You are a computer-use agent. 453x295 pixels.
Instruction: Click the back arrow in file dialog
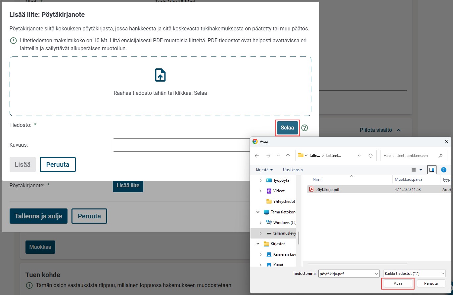257,155
